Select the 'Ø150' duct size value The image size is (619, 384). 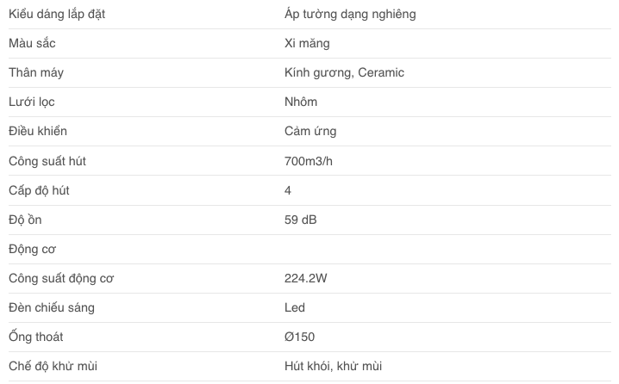299,337
